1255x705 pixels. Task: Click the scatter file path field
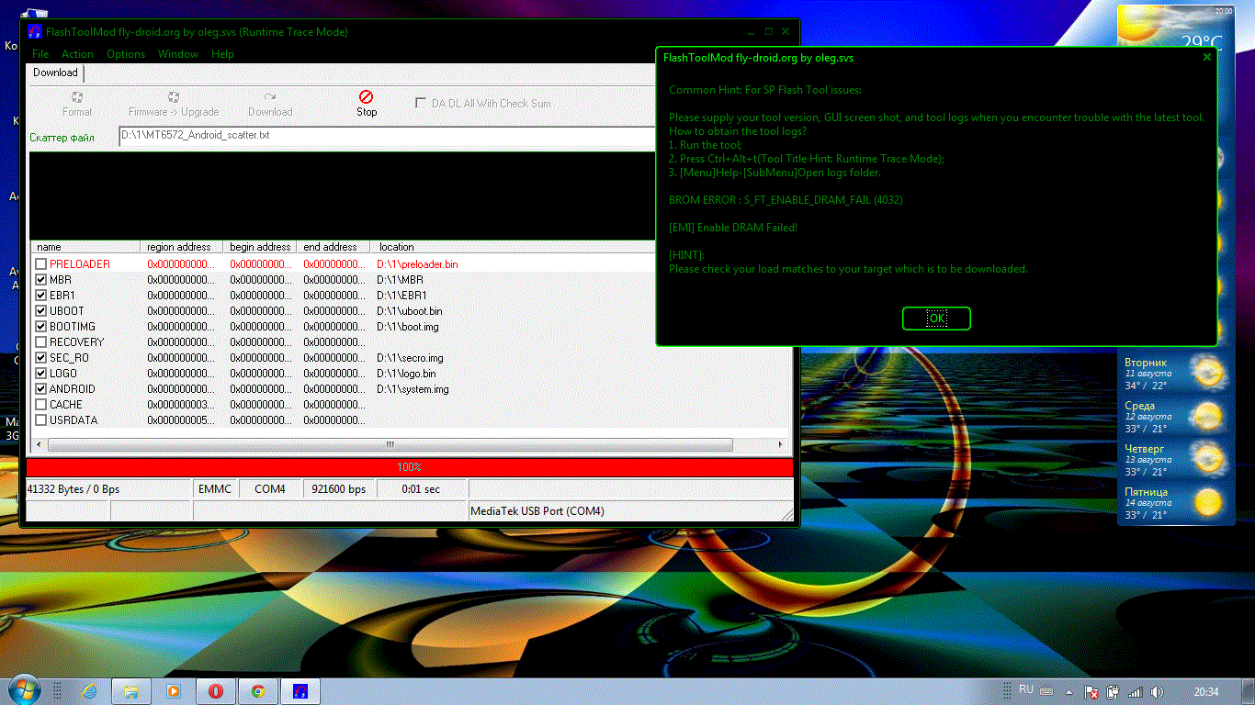click(386, 136)
